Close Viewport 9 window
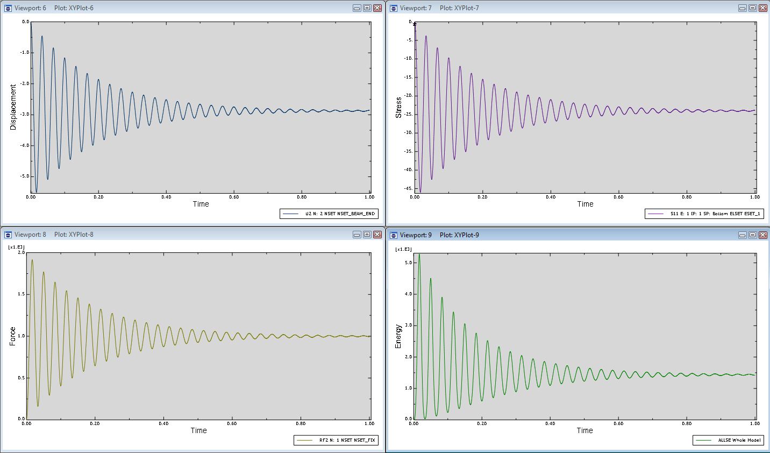The height and width of the screenshot is (453, 770). [762, 235]
